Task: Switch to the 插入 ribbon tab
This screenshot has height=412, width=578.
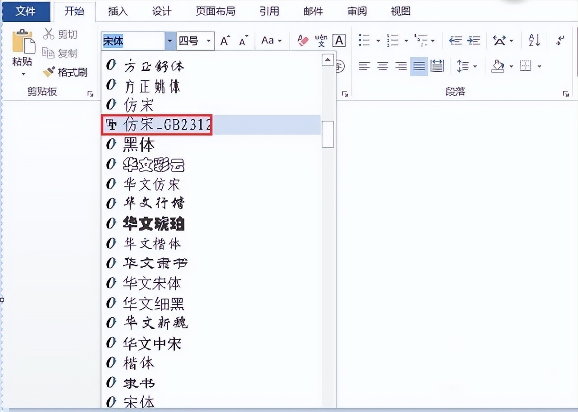Action: (x=117, y=11)
